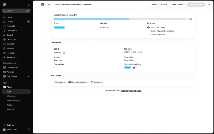Viewport: 214px width, 134px height.
Task: Click the export progress bar
Action: coord(120,19)
